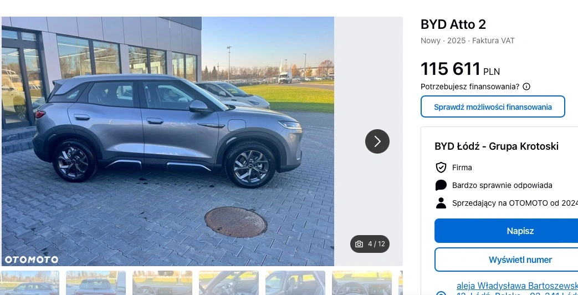This screenshot has width=578, height=295.
Task: Click the financing info circle icon
Action: tap(526, 87)
